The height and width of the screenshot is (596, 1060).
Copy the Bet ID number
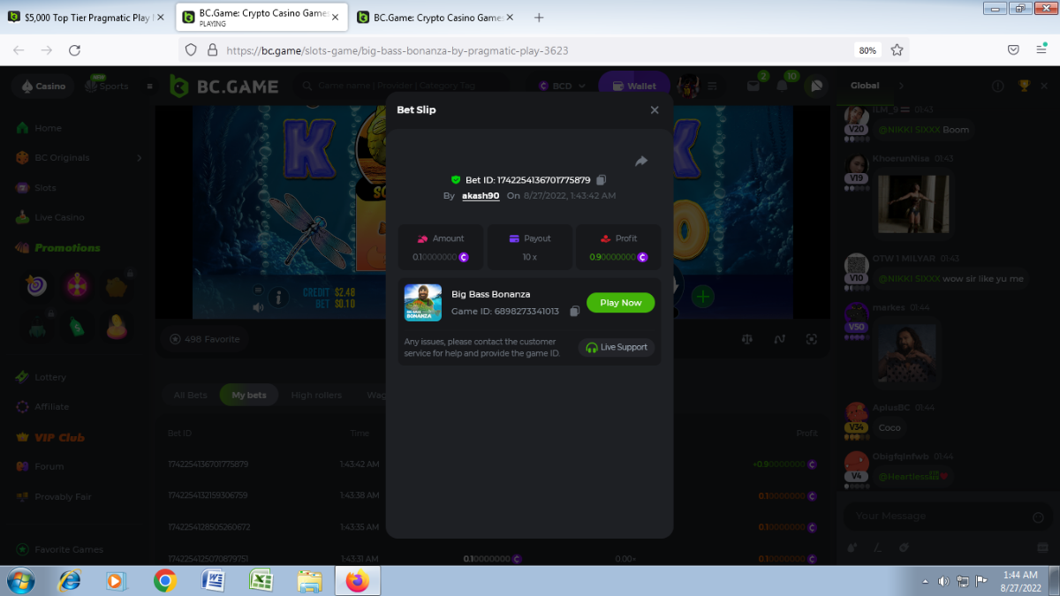click(602, 180)
